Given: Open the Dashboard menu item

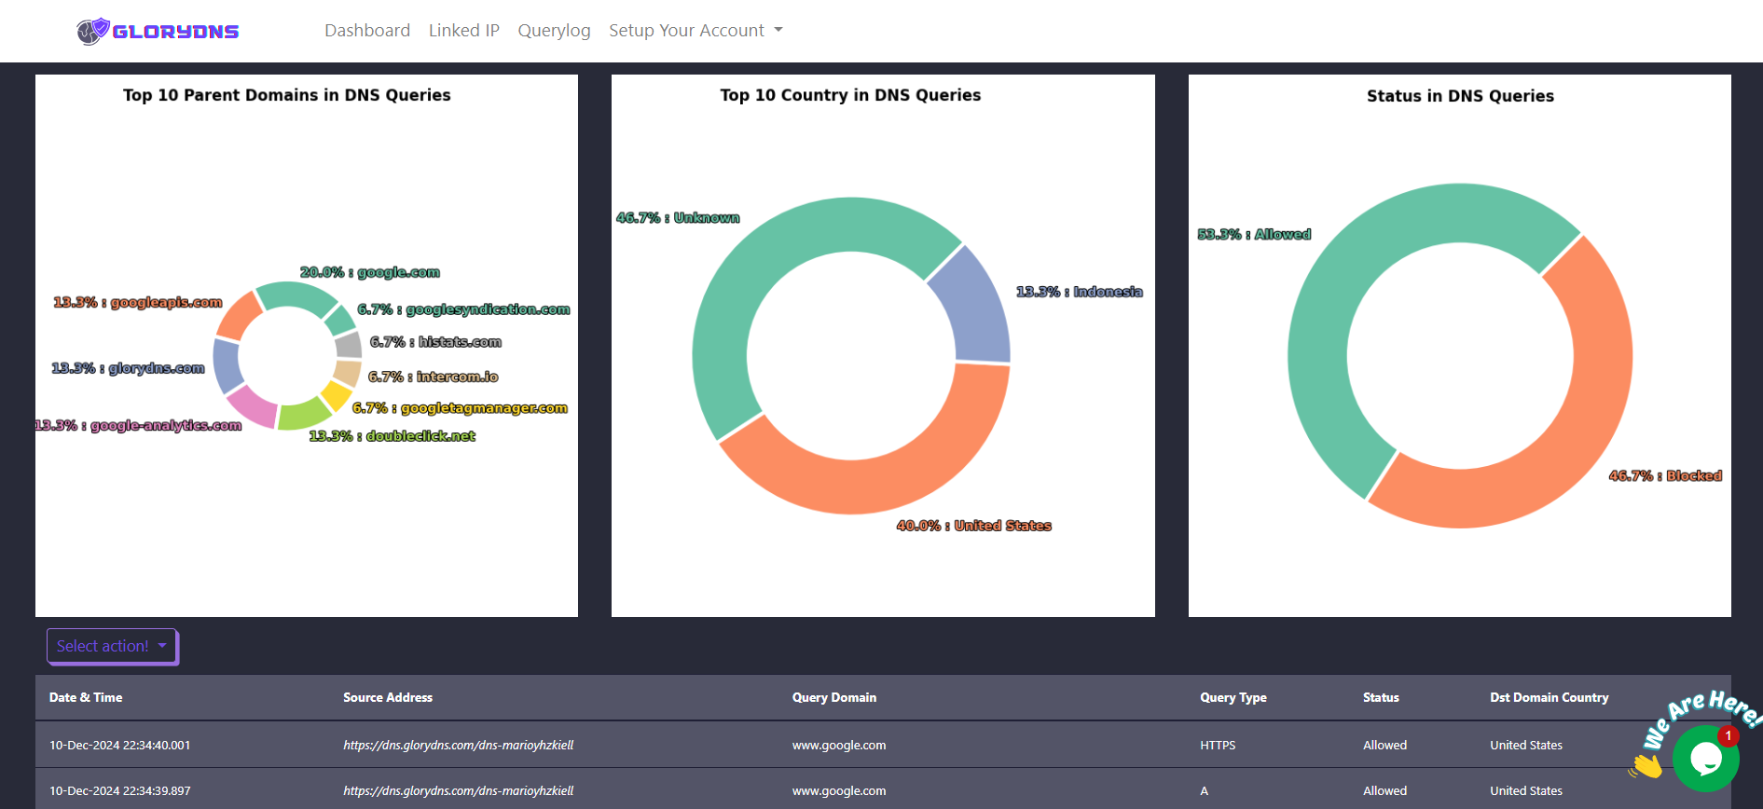Looking at the screenshot, I should [x=367, y=31].
